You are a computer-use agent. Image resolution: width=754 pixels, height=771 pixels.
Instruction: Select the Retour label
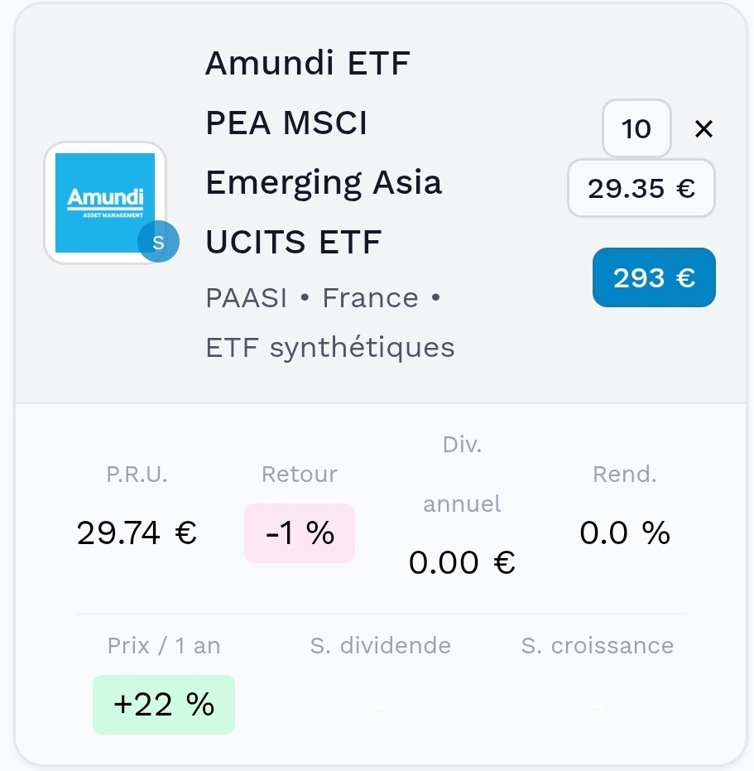pos(300,475)
